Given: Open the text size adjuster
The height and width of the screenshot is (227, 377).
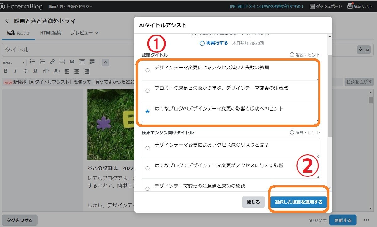Looking at the screenshot, I should (x=46, y=71).
